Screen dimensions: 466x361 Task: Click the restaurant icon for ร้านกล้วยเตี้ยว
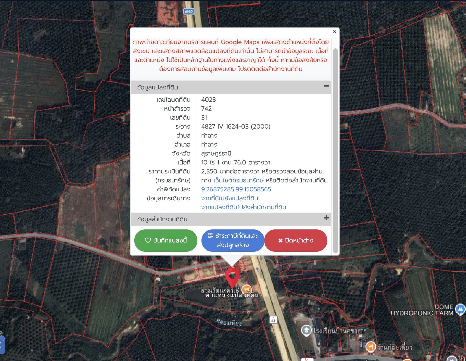click(370, 347)
